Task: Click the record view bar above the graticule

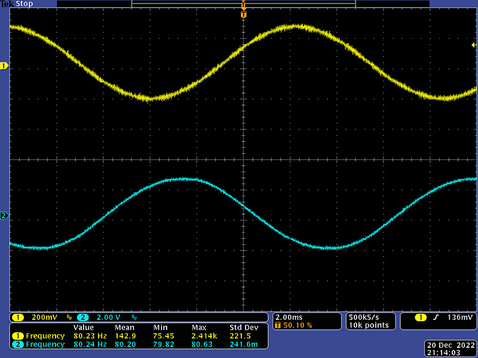Action: pyautogui.click(x=243, y=4)
